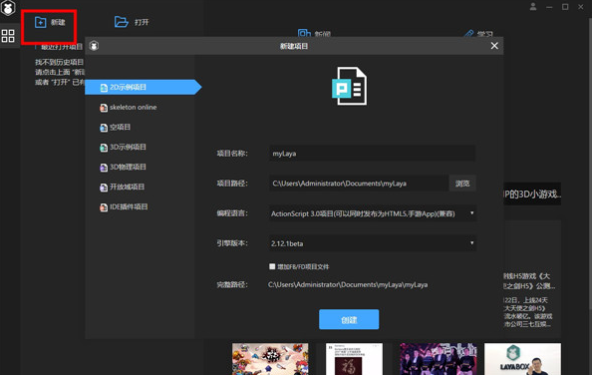Image resolution: width=592 pixels, height=375 pixels.
Task: Click the 学习 pencil icon
Action: pos(469,34)
